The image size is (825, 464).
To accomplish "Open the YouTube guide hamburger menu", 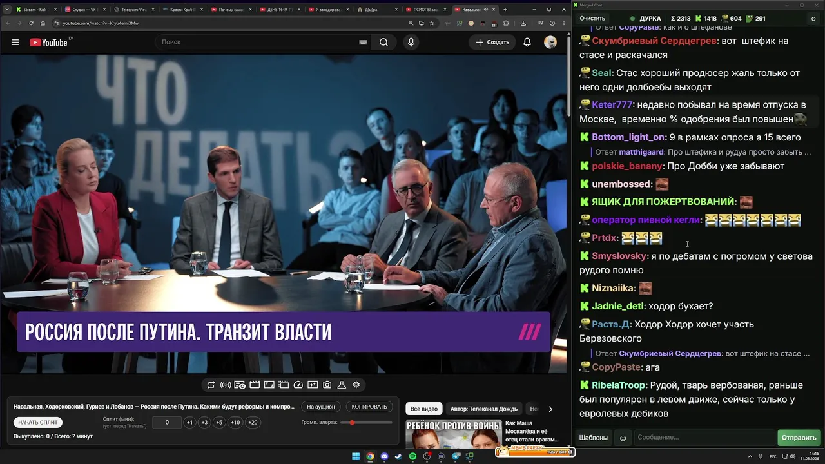I will (15, 43).
